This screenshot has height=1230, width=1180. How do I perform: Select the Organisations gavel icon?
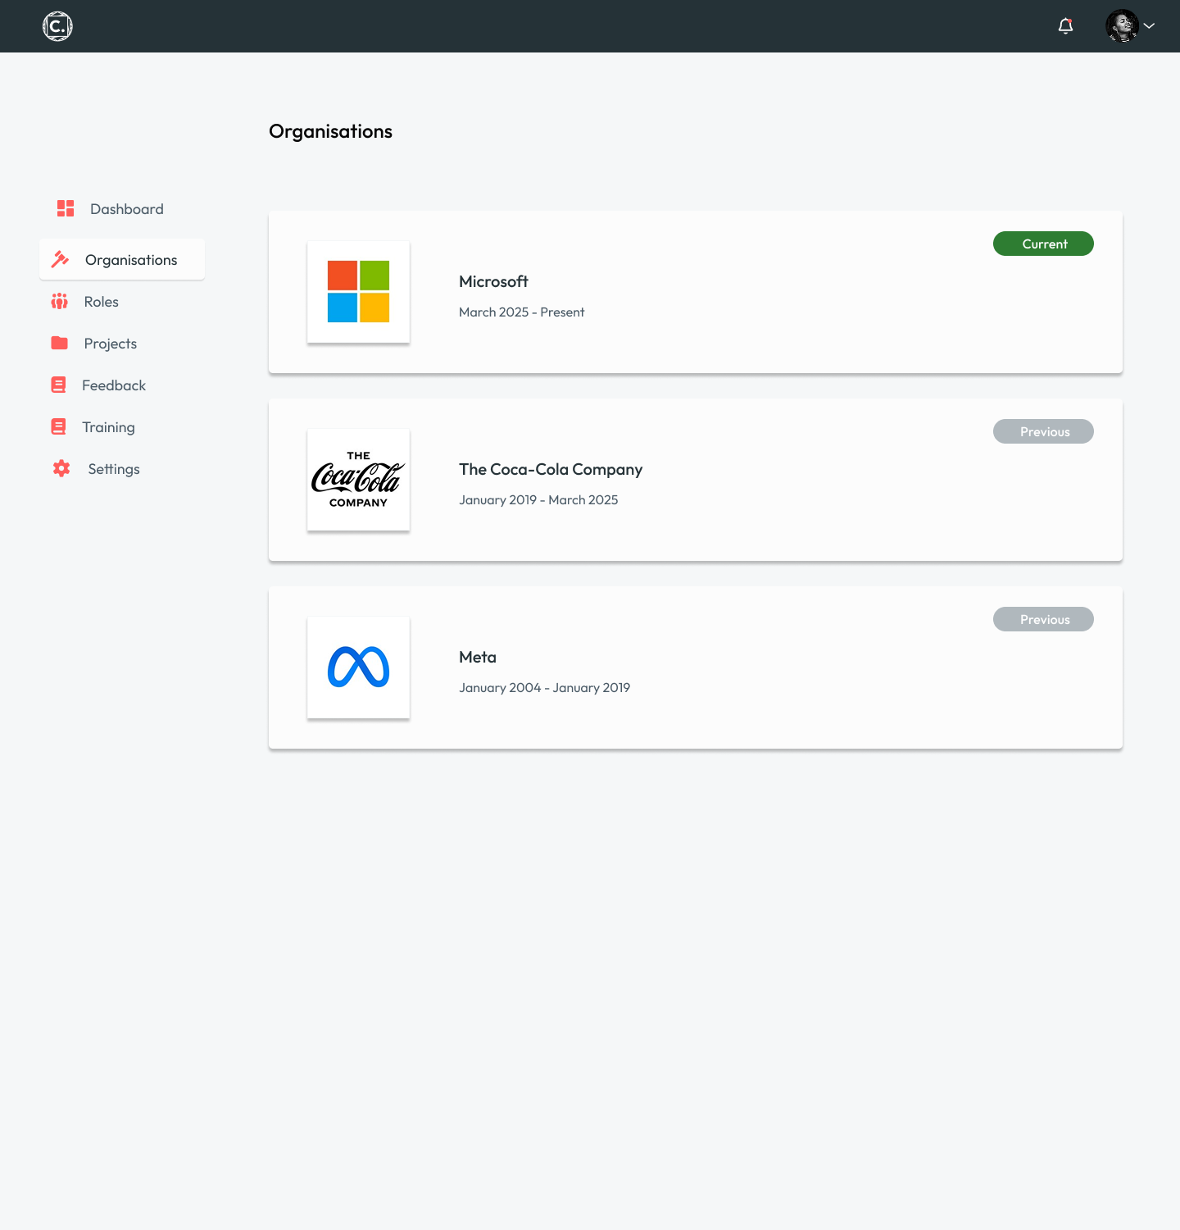(x=61, y=259)
